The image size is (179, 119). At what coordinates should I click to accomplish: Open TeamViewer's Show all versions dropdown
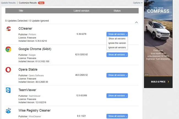(117, 96)
